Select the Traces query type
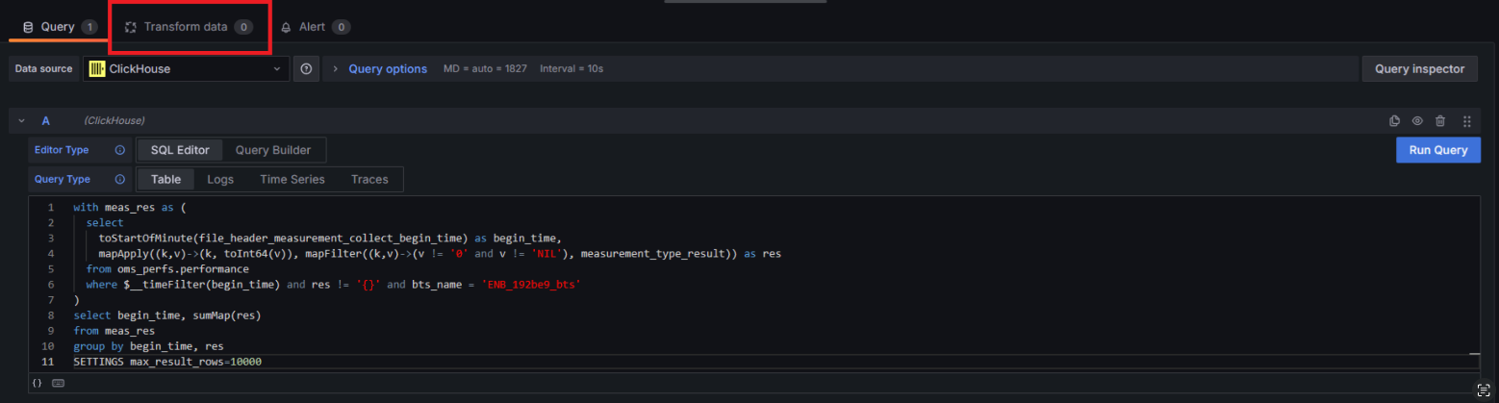1499x403 pixels. 369,179
